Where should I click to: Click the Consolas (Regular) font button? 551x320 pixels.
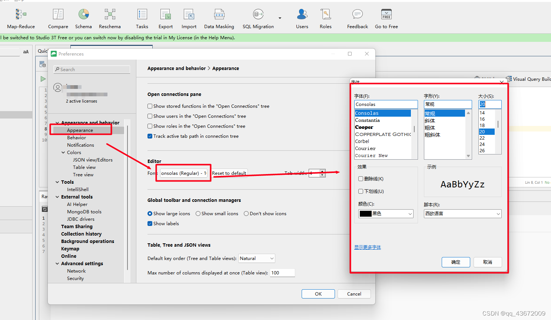pos(184,173)
